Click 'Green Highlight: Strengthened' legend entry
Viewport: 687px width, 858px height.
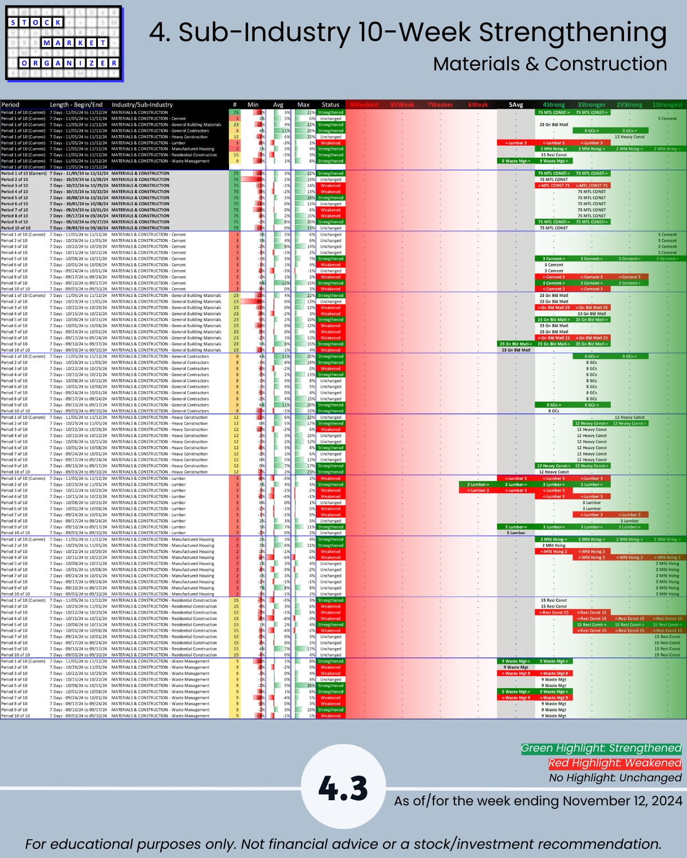pos(601,748)
